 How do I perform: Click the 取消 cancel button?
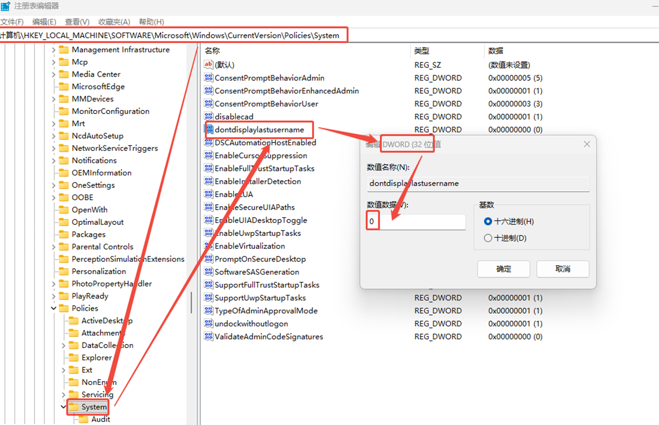tap(563, 269)
